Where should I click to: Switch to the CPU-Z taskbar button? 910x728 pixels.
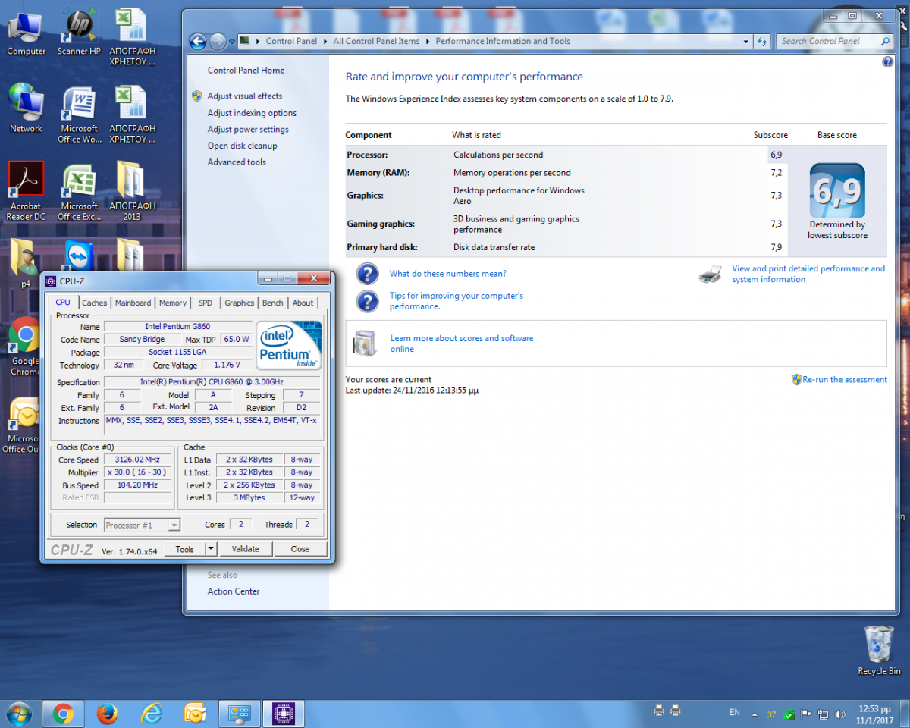tap(284, 714)
